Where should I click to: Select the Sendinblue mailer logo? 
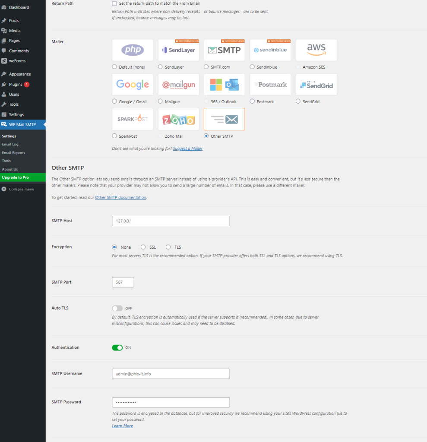point(270,50)
